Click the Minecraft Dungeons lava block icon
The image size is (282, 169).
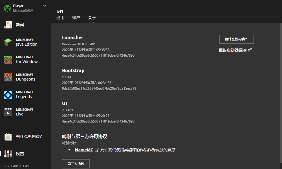pyautogui.click(x=8, y=77)
